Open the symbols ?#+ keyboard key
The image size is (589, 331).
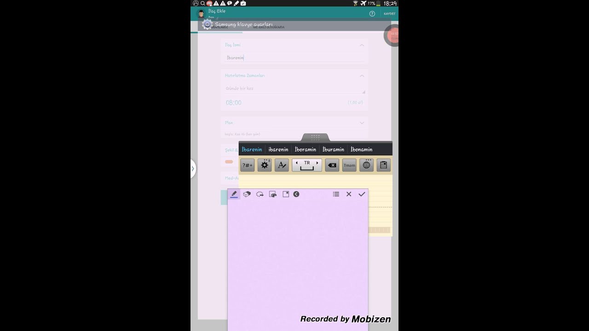tap(247, 165)
